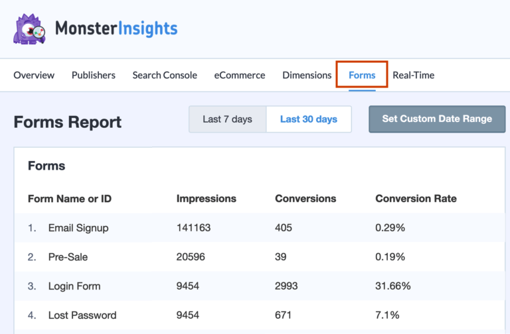Select the Dimensions tab

tap(307, 75)
